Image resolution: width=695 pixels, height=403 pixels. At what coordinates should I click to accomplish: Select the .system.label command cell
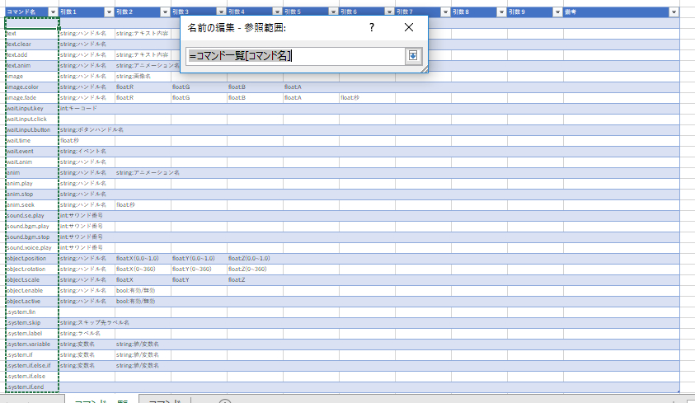pos(32,334)
